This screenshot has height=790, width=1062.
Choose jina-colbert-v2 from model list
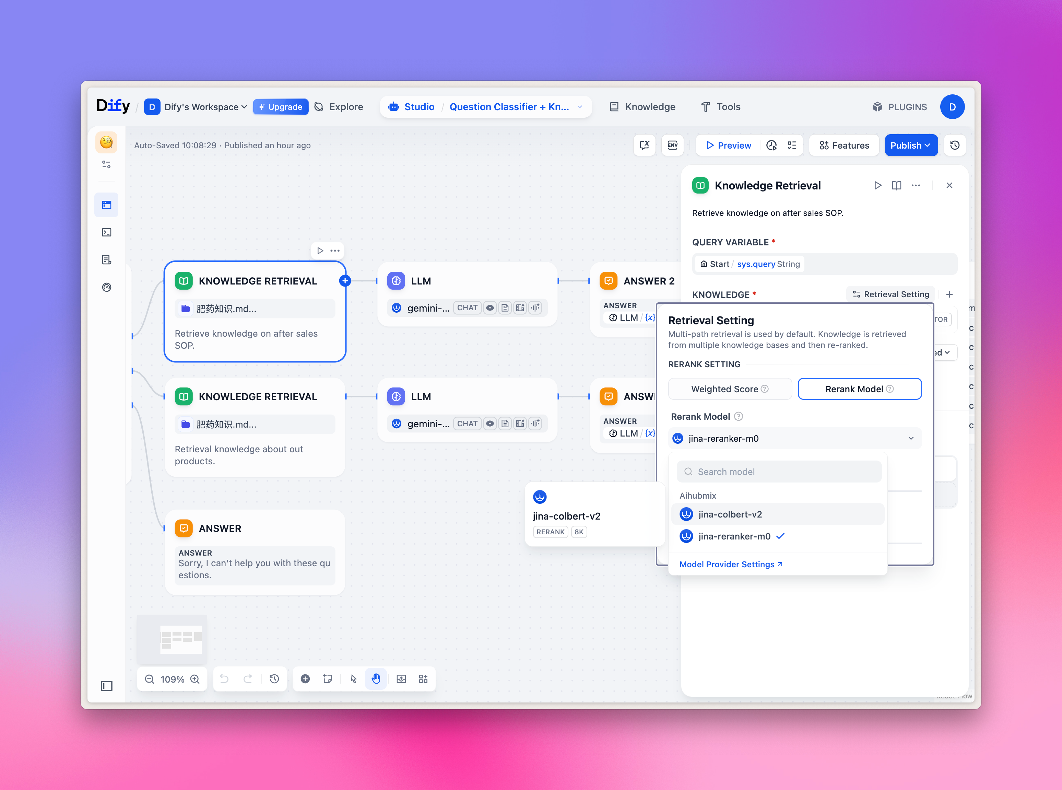click(x=730, y=514)
